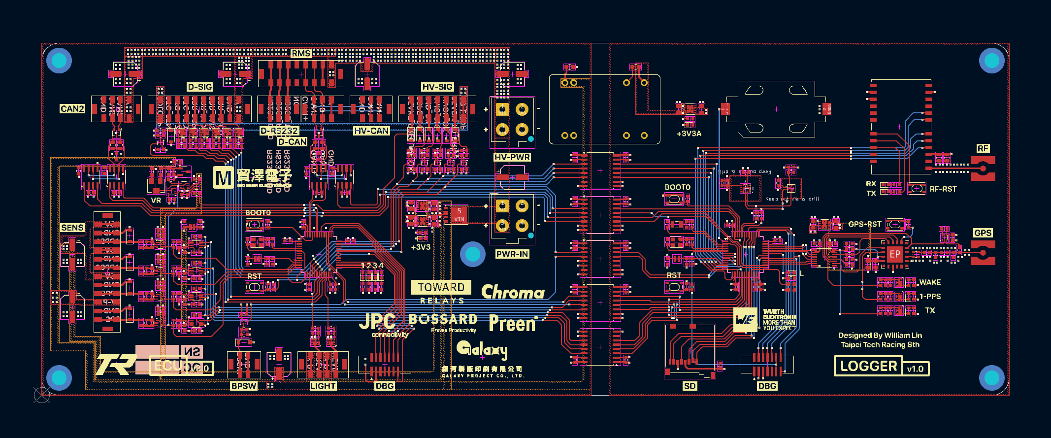Select the RF-RST button label
Image resolution: width=1051 pixels, height=438 pixels.
pos(943,189)
